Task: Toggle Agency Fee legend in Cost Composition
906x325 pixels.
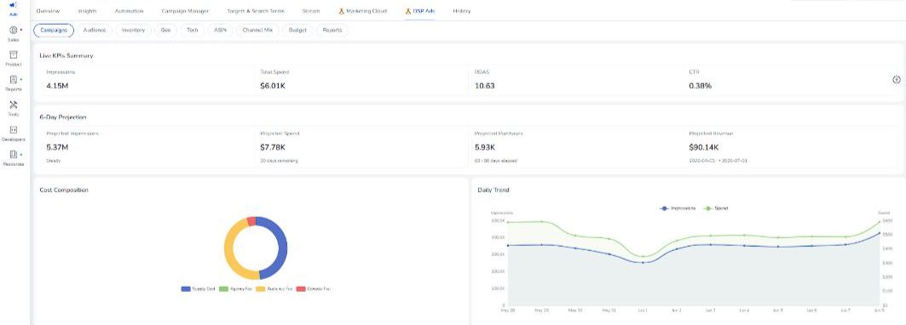Action: [x=236, y=288]
